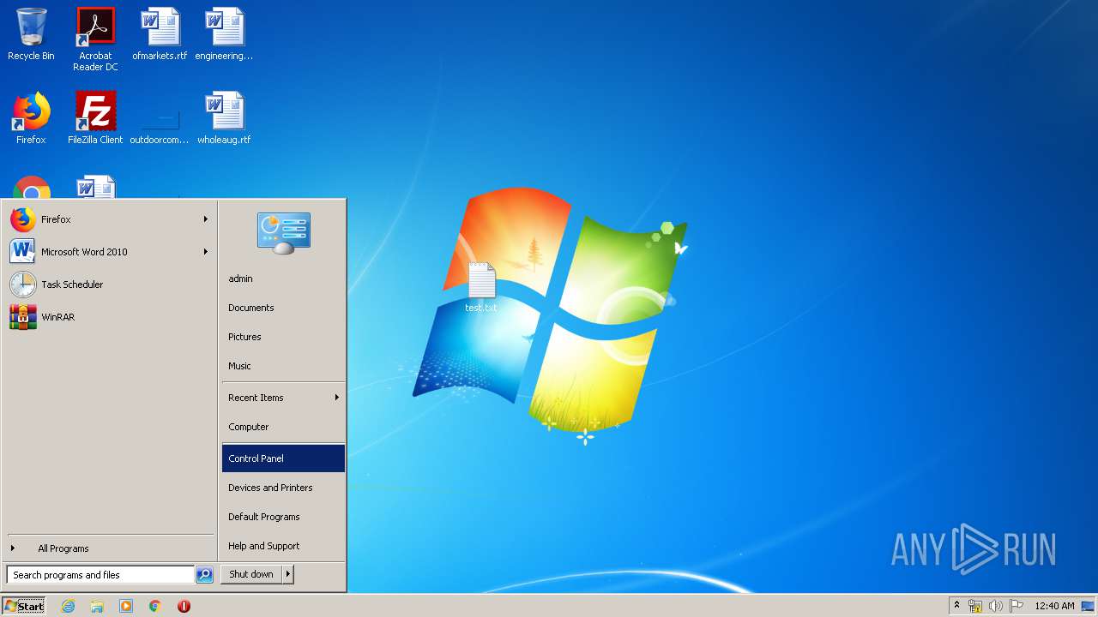Open Documents from Start menu
The image size is (1098, 617).
(x=283, y=308)
